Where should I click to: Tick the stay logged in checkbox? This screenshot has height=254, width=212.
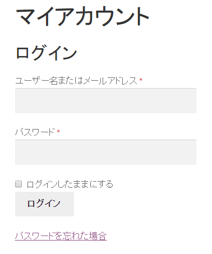19,184
